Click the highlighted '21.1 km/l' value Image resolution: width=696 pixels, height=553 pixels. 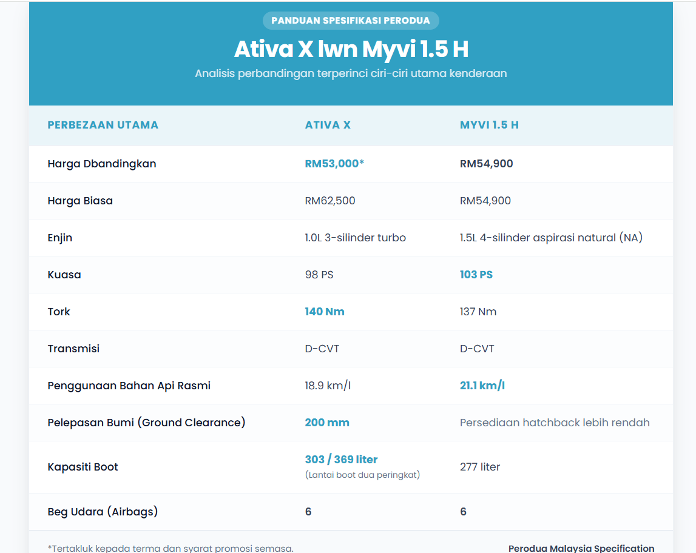coord(482,386)
